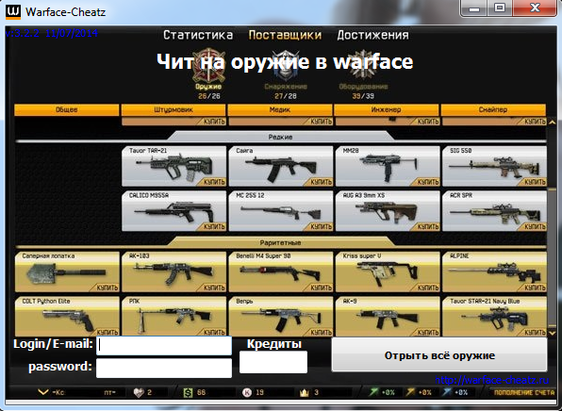Click the Редкие section header
Image resolution: width=562 pixels, height=411 pixels.
click(x=280, y=137)
